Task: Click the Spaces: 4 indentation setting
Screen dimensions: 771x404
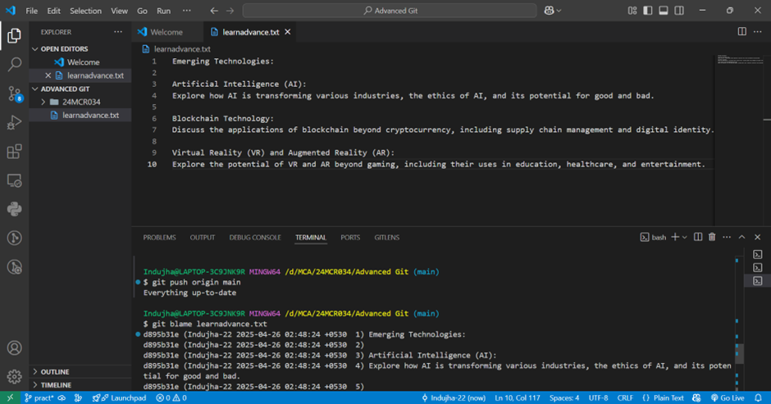Action: [x=564, y=397]
